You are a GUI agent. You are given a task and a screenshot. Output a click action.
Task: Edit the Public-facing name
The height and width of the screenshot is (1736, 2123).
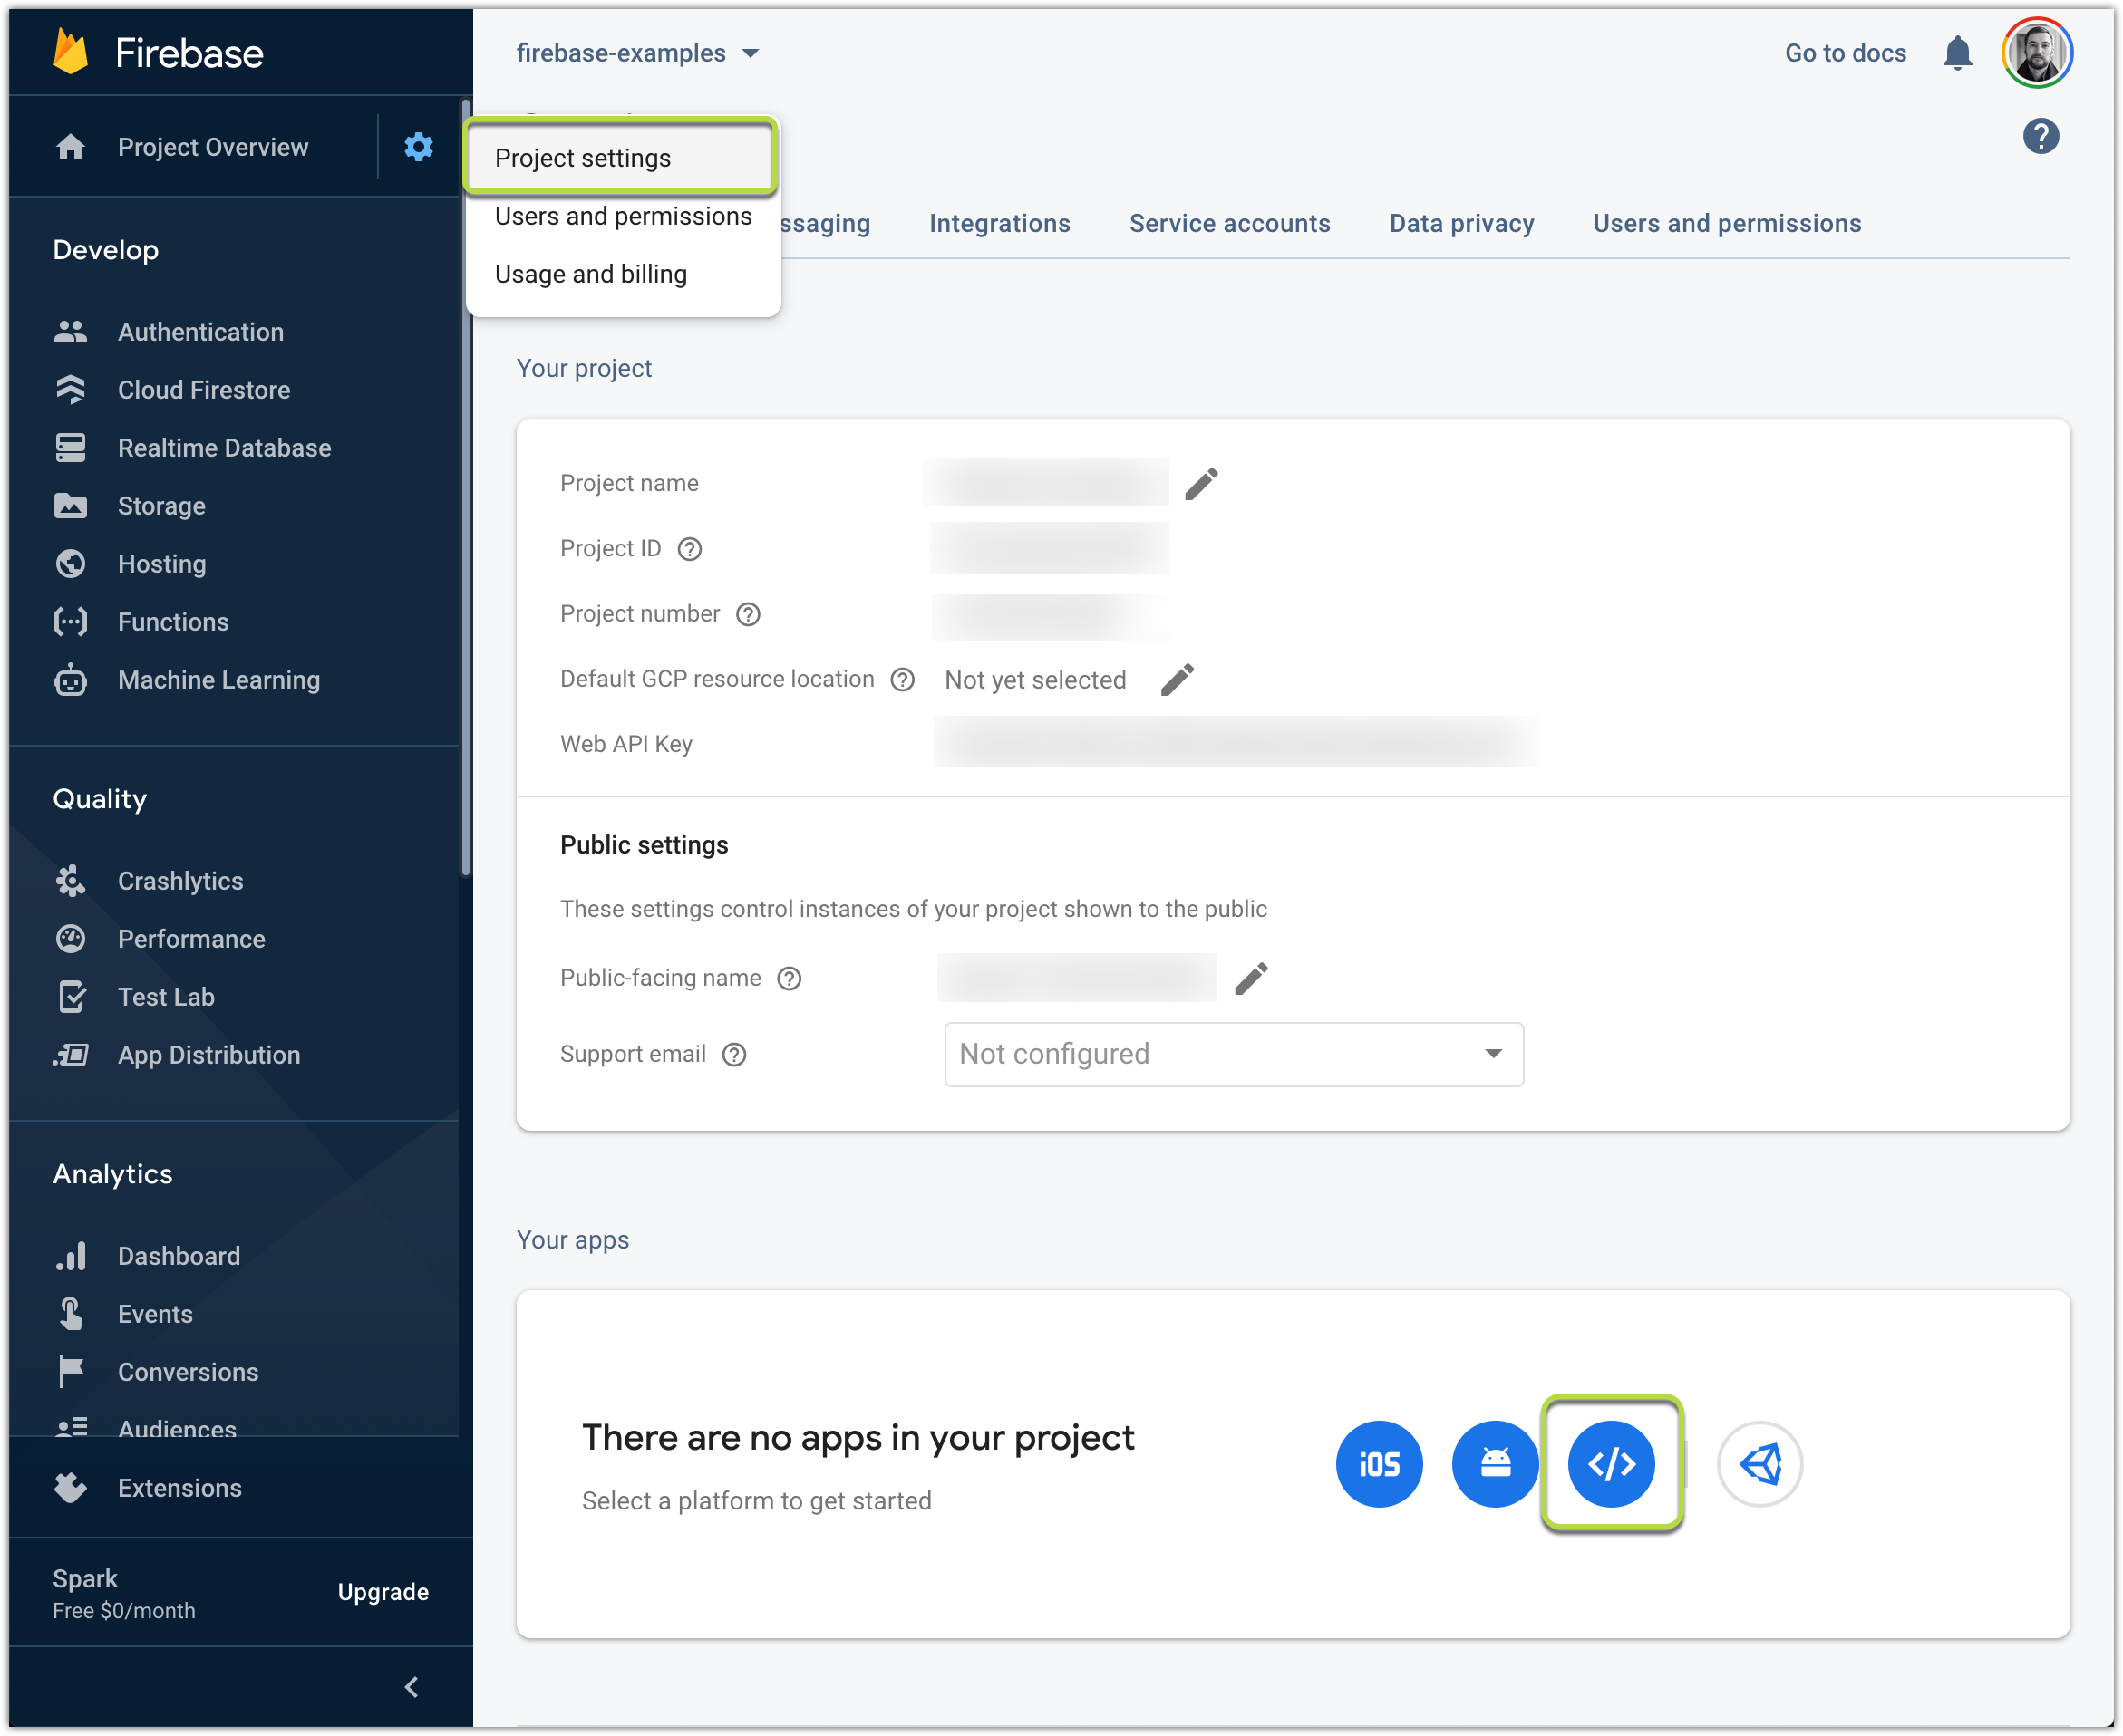pos(1251,978)
